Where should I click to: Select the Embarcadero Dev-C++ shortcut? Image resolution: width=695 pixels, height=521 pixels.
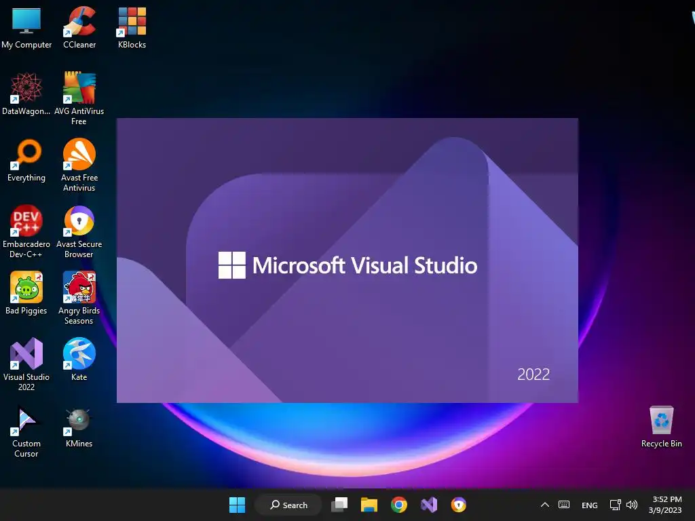pyautogui.click(x=26, y=231)
